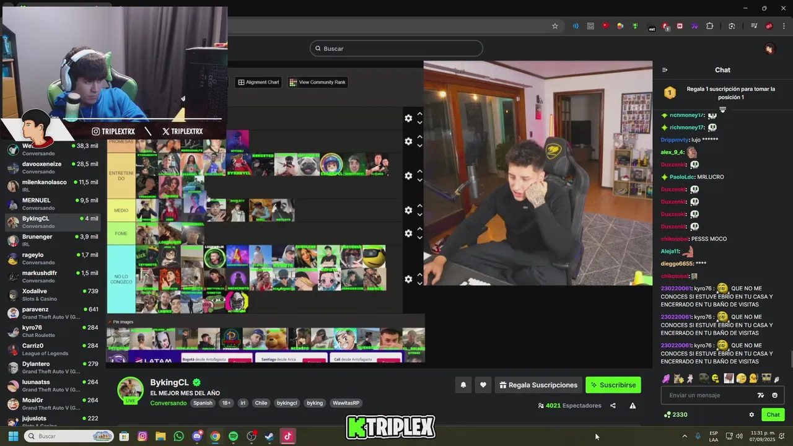Viewport: 793px width, 446px height.
Task: Open settings gear for FOME tier row
Action: point(408,234)
